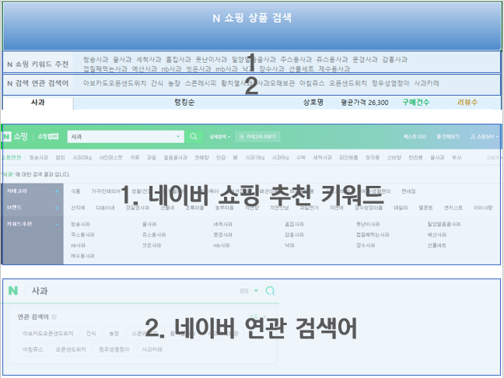Click 문경사과 in the N 쇼핑 키워드 추천 row
Image resolution: width=504 pixels, height=378 pixels.
click(365, 59)
